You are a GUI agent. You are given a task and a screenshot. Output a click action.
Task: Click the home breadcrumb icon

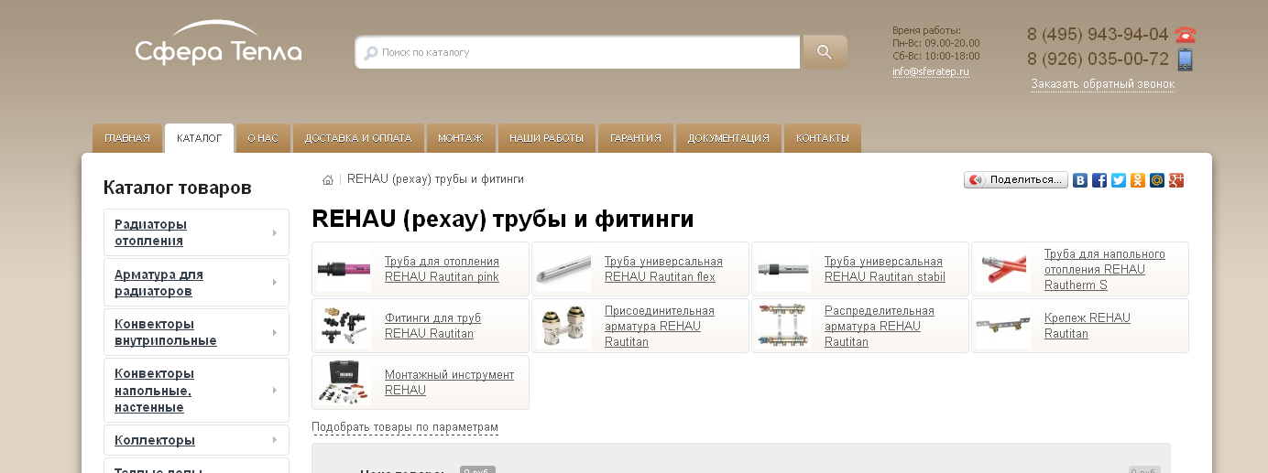(328, 179)
